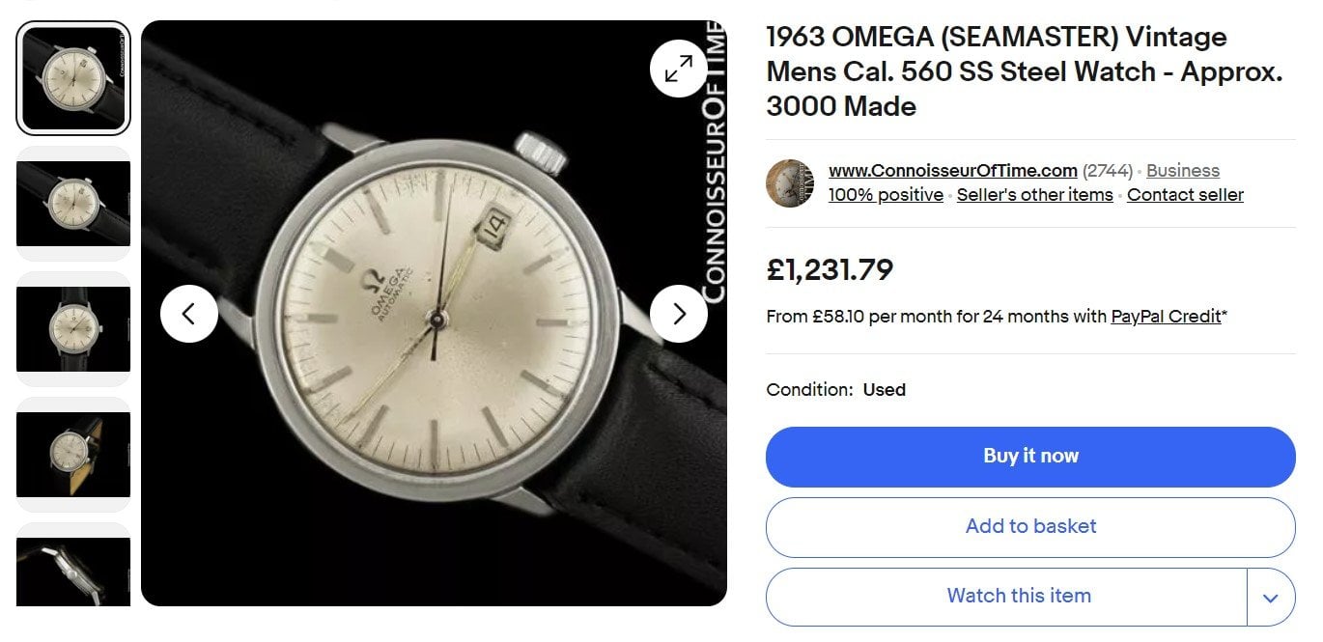1323x642 pixels.
Task: Click the Business seller type link
Action: 1182,171
